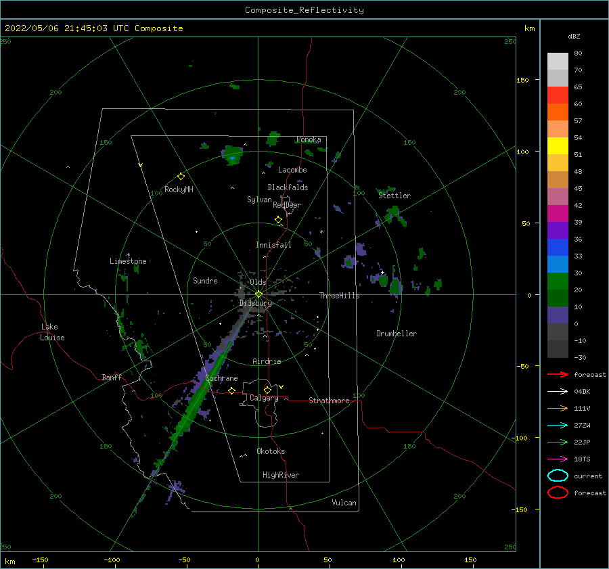
Task: Click the Stettler label
Action: [394, 196]
